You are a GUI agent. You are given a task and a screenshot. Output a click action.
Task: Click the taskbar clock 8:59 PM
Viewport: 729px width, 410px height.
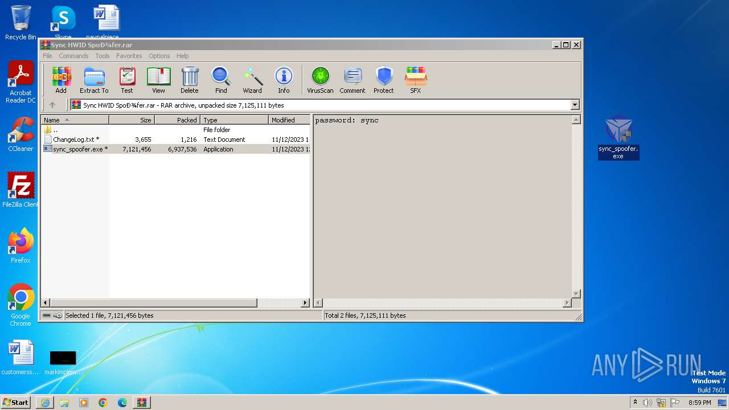point(699,403)
